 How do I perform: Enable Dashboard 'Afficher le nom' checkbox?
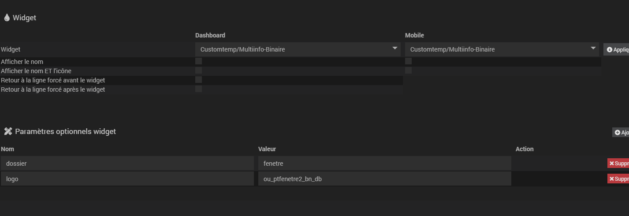[199, 61]
